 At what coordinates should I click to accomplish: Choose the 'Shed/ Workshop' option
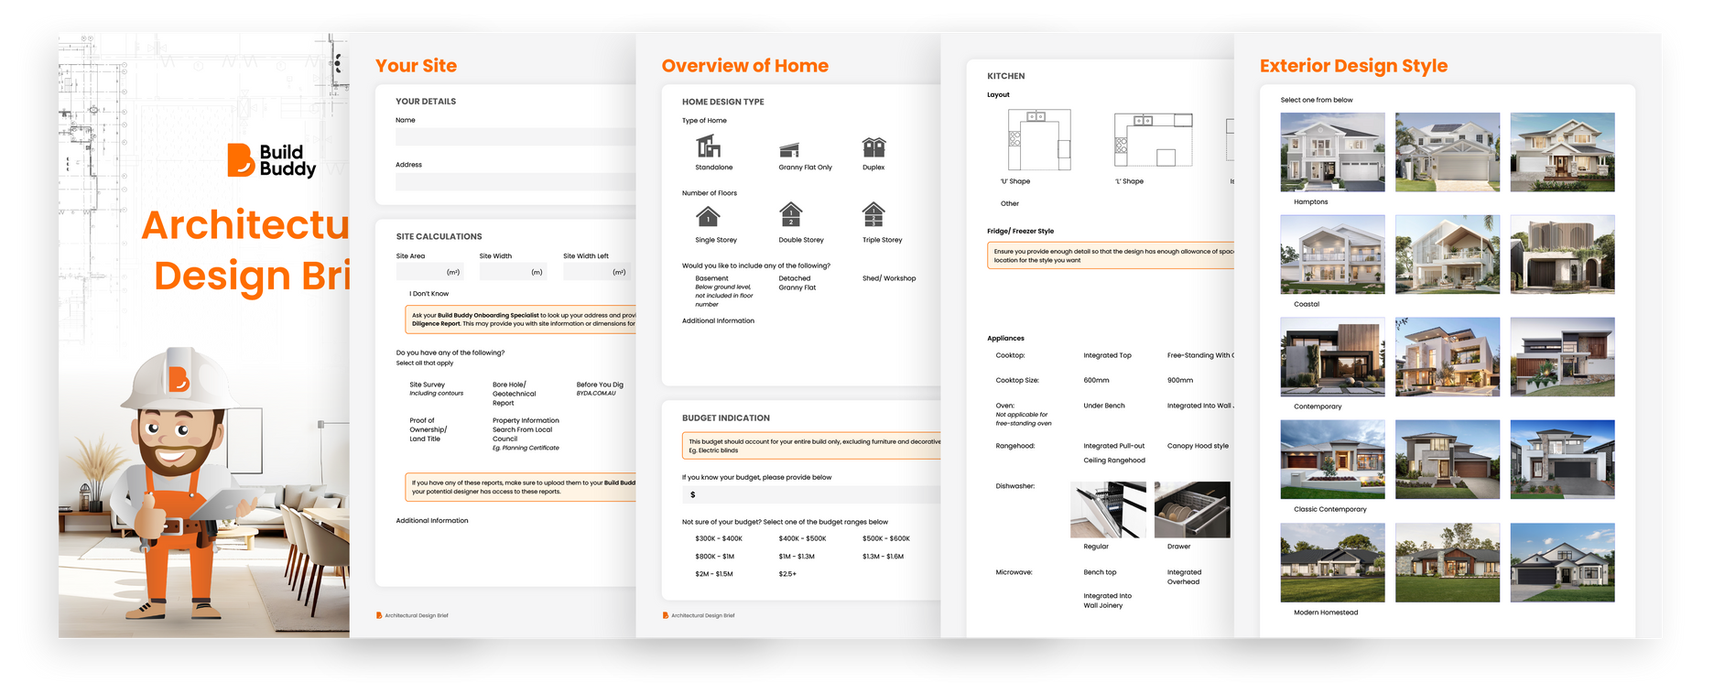[x=889, y=278]
